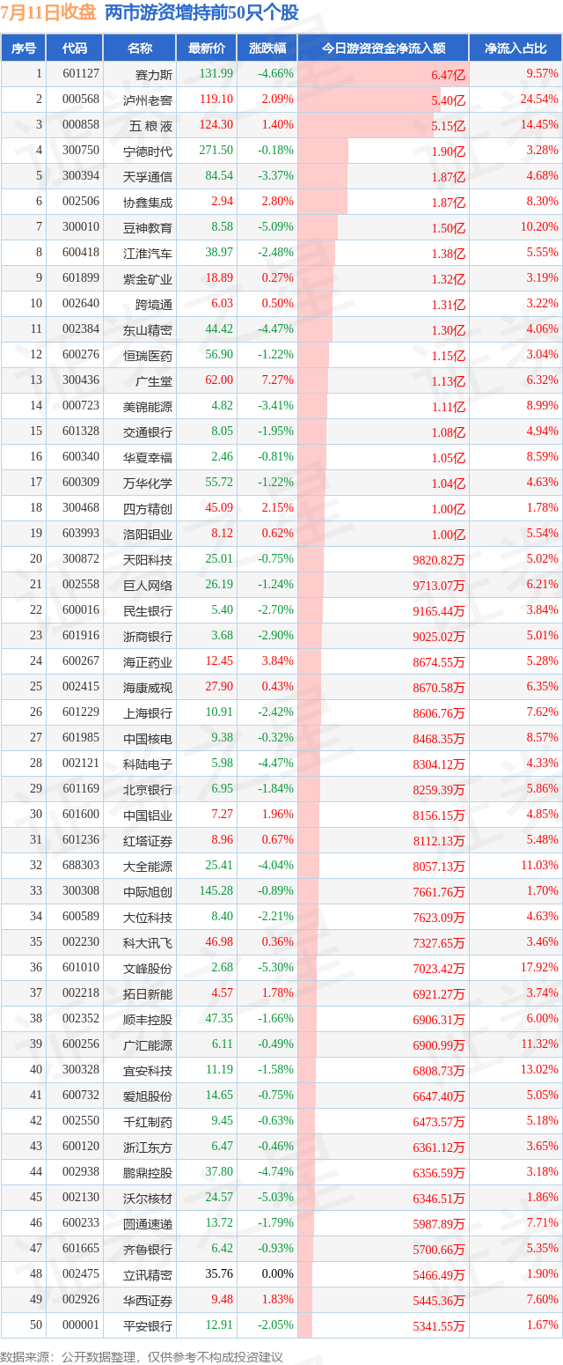This screenshot has width=563, height=1365.
Task: Click 顺丰控股 latest price 47.35
Action: pyautogui.click(x=219, y=1019)
